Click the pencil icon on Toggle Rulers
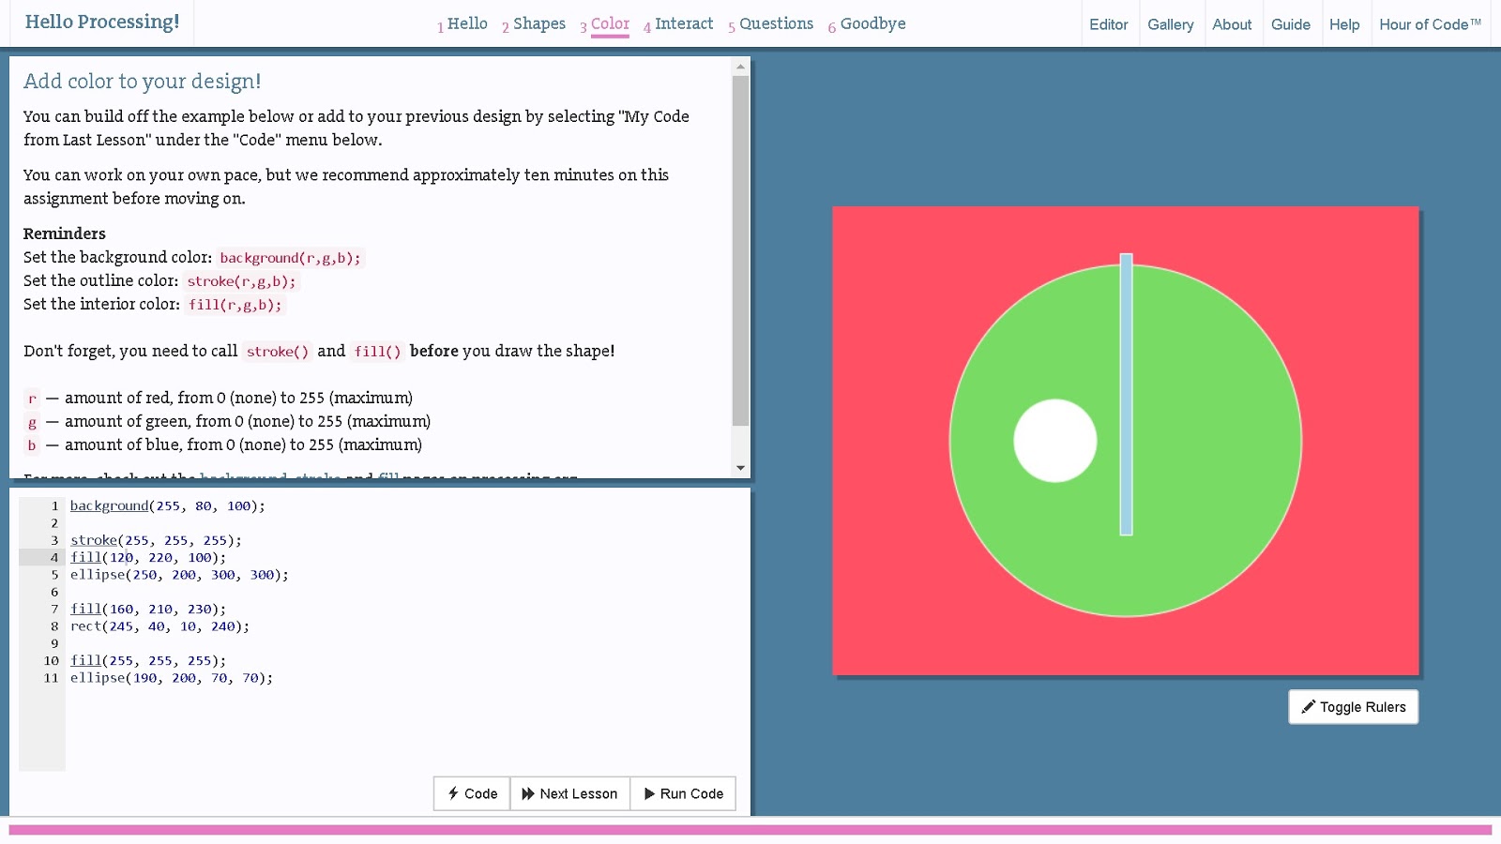1501x844 pixels. point(1309,706)
